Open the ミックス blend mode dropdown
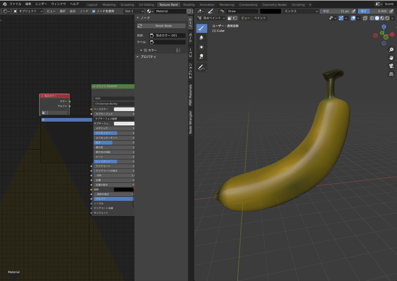 click(x=301, y=11)
